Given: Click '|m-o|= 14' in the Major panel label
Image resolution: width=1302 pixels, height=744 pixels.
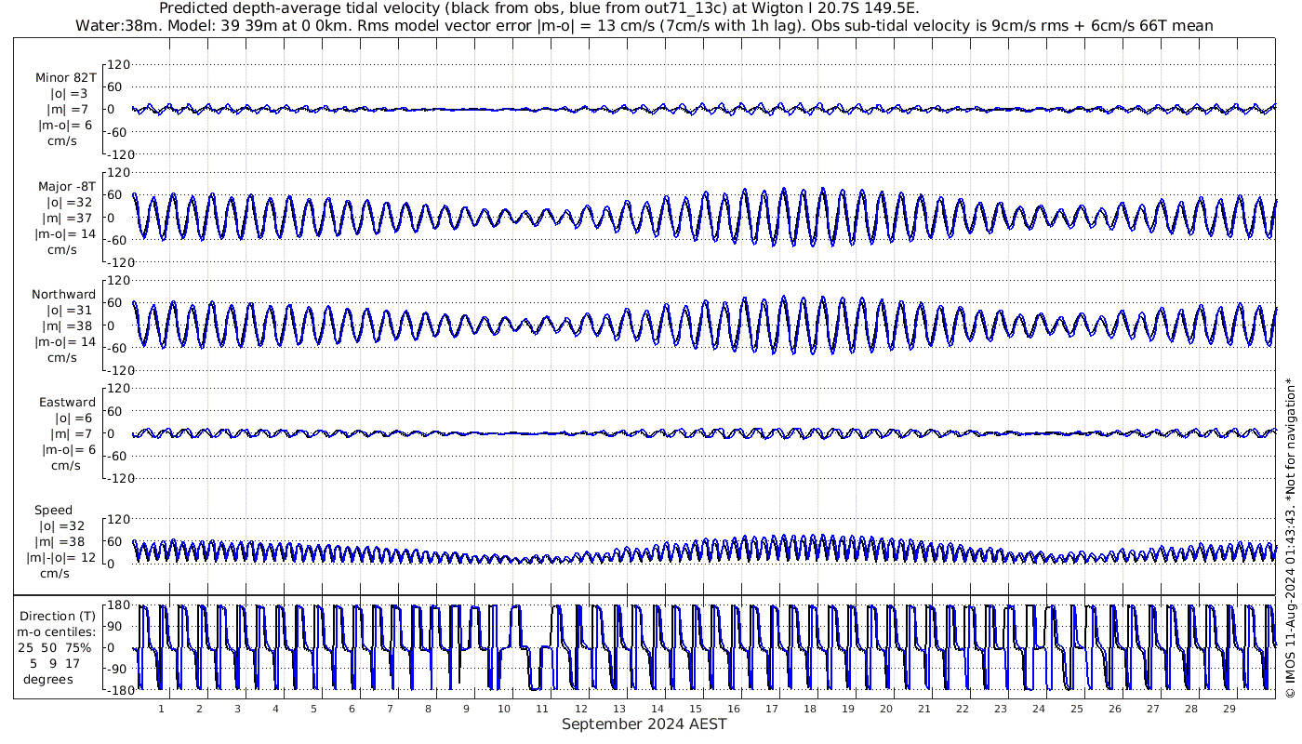Looking at the screenshot, I should pos(65,234).
